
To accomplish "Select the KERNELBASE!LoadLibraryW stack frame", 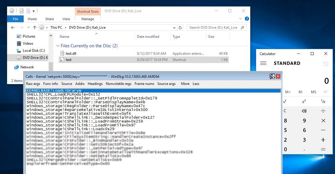I will click(153, 91).
